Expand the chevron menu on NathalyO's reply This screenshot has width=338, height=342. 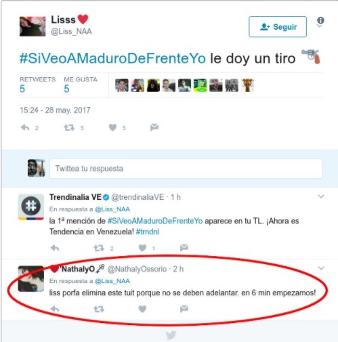point(321,268)
